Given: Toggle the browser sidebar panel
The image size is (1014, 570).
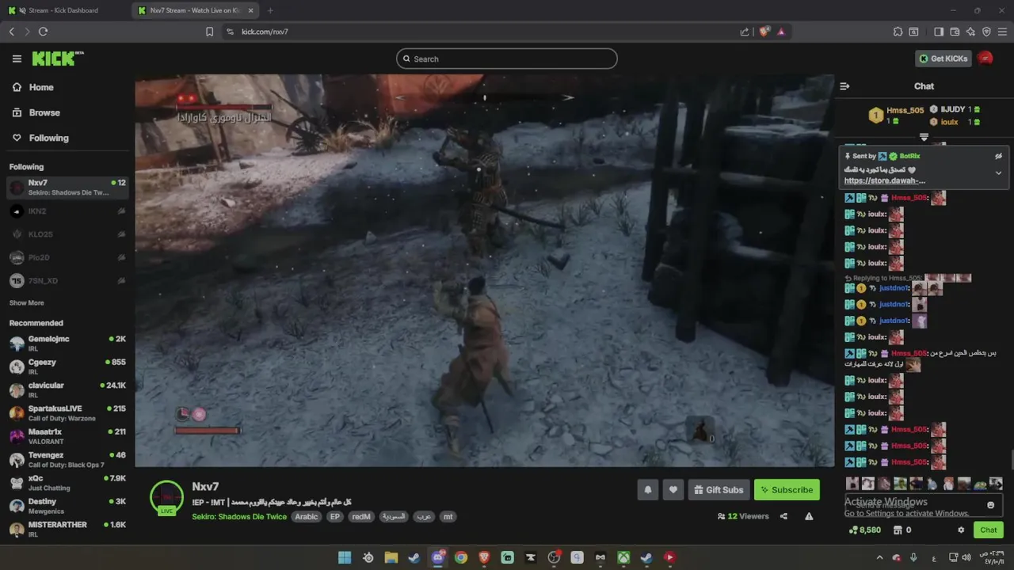Looking at the screenshot, I should [939, 32].
